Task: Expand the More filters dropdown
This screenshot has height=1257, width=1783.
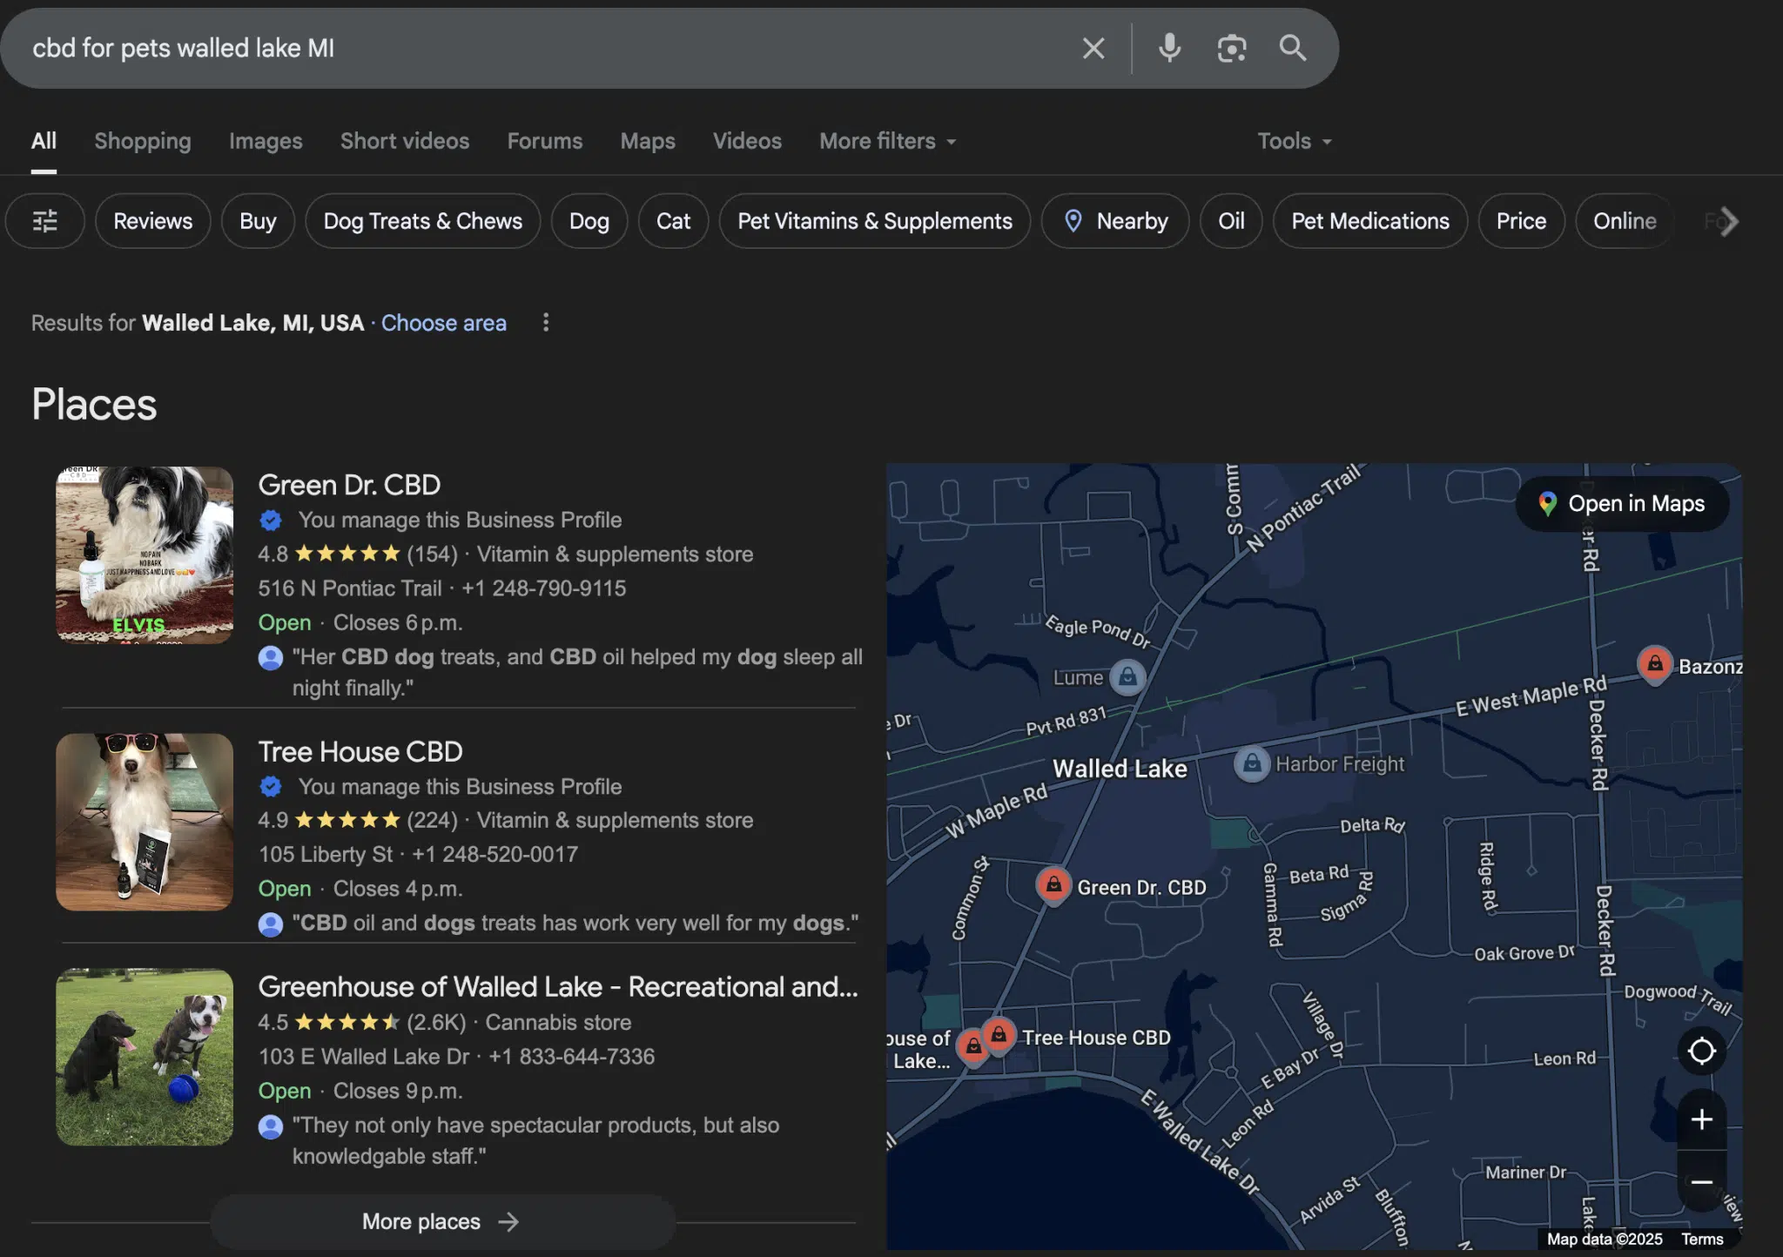Action: (x=888, y=141)
